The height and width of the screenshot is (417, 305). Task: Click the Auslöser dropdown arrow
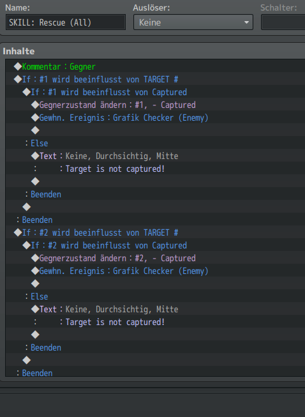[246, 22]
